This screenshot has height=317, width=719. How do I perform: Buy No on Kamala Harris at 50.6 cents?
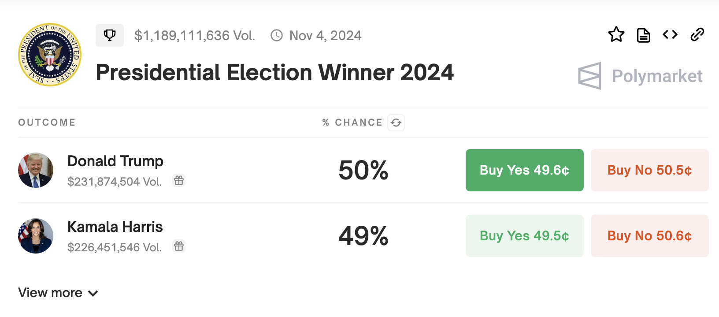pyautogui.click(x=649, y=236)
